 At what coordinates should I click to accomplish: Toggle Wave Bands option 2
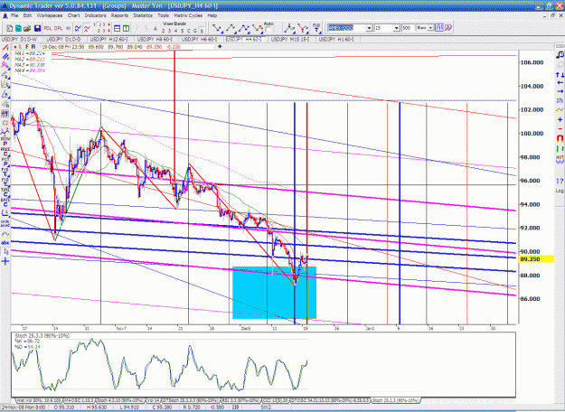[x=164, y=31]
